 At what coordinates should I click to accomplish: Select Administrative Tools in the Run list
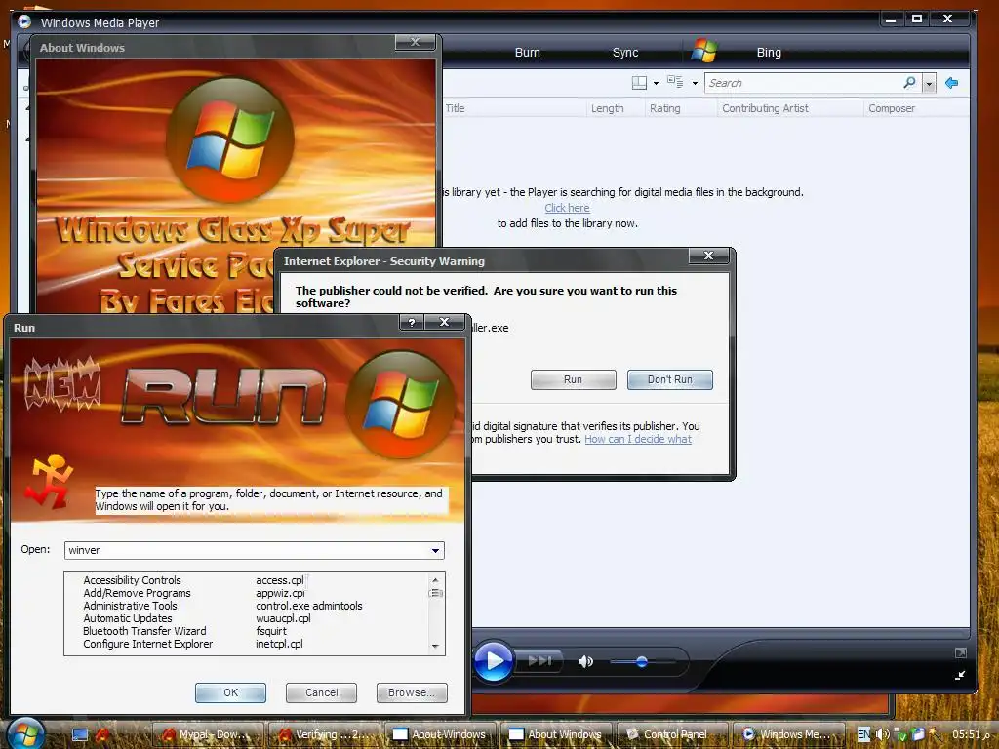coord(130,606)
